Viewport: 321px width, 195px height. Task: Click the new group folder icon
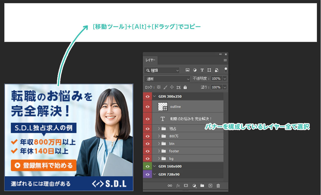point(202,186)
